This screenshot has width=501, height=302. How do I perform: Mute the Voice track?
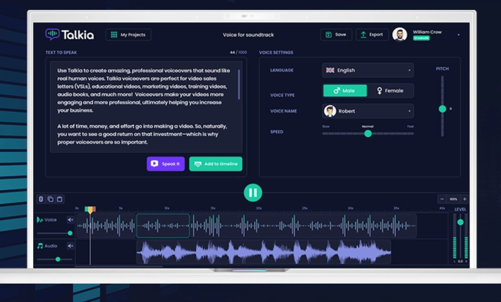70,220
